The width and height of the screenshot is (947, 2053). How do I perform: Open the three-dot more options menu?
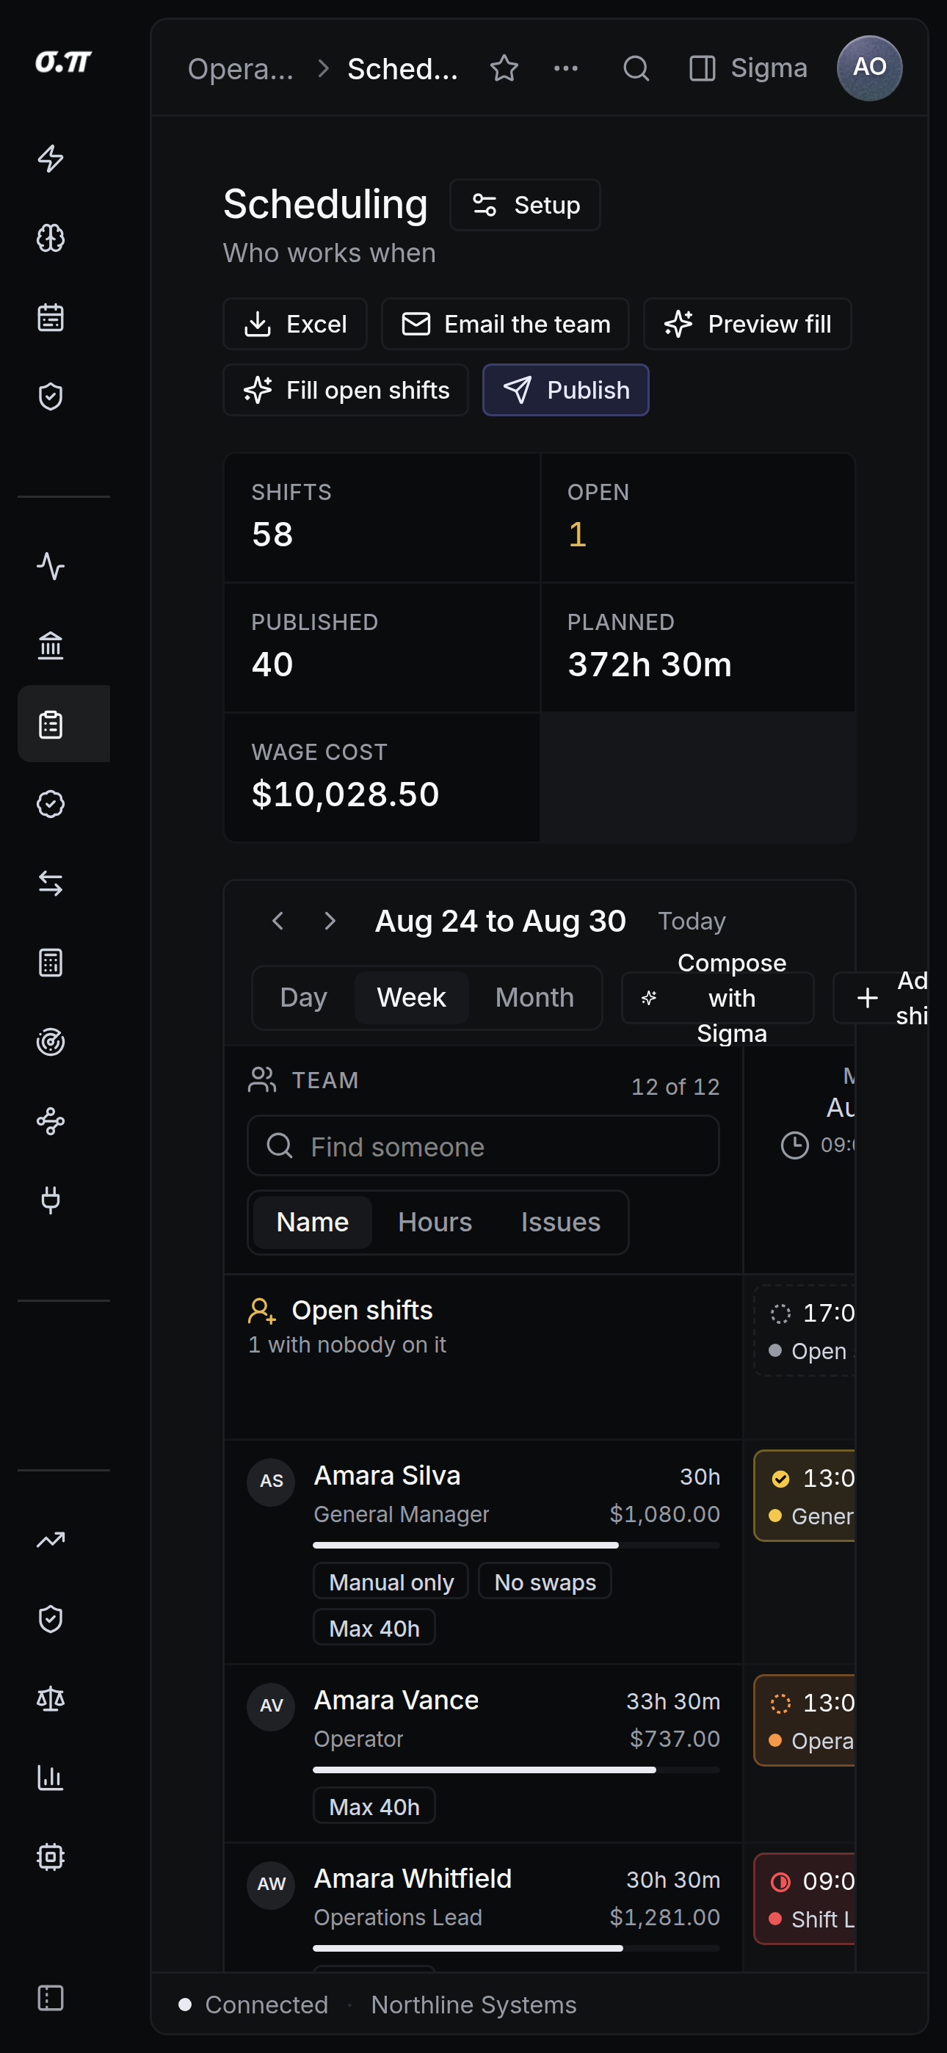tap(566, 68)
